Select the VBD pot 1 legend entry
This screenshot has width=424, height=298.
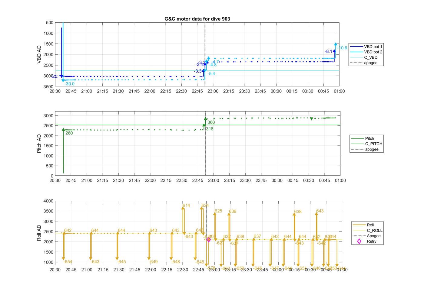pyautogui.click(x=366, y=47)
